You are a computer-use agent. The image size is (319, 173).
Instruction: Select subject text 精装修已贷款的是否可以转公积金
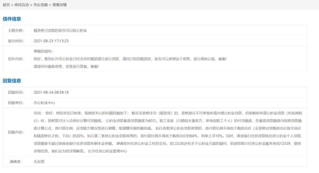pos(60,31)
